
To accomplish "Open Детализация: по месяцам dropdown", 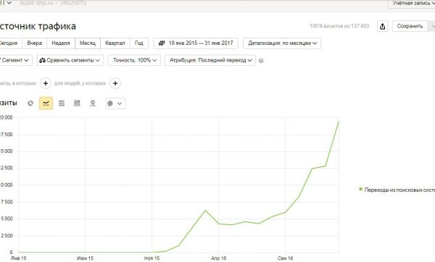I will 282,43.
